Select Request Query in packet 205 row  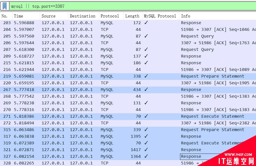tap(197, 36)
